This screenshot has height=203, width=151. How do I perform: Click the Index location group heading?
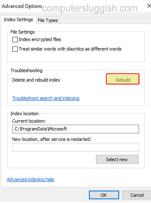pos(24,114)
